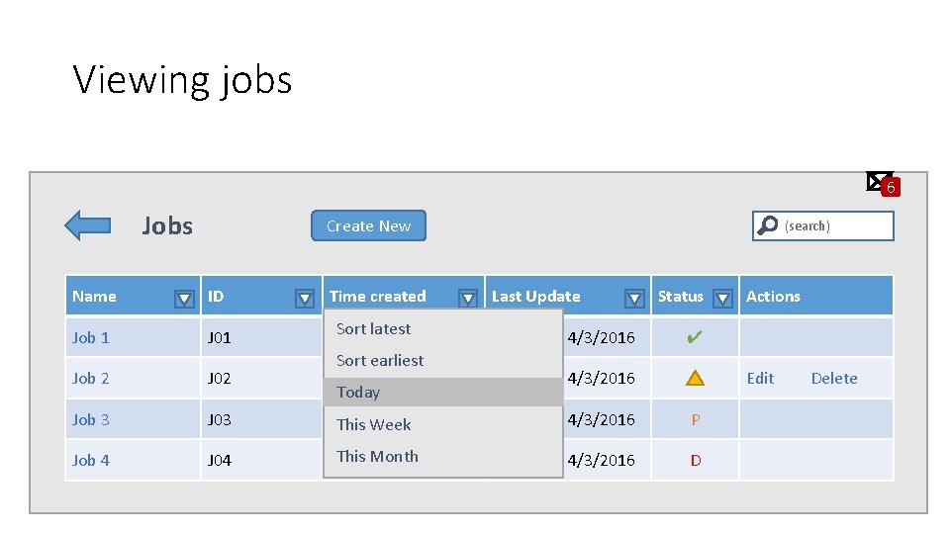
Task: Open the mail notification icon
Action: pos(877,181)
